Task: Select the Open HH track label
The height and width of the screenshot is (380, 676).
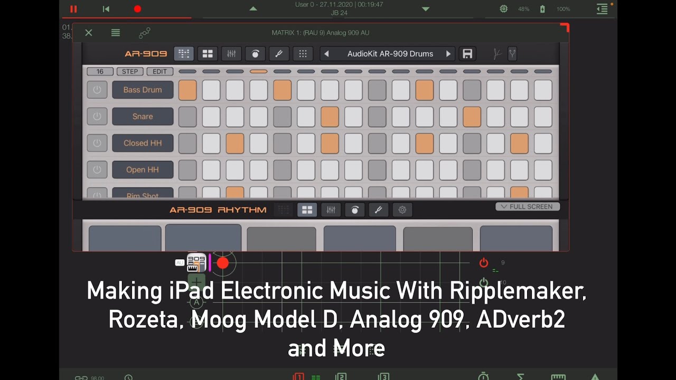Action: [x=143, y=169]
